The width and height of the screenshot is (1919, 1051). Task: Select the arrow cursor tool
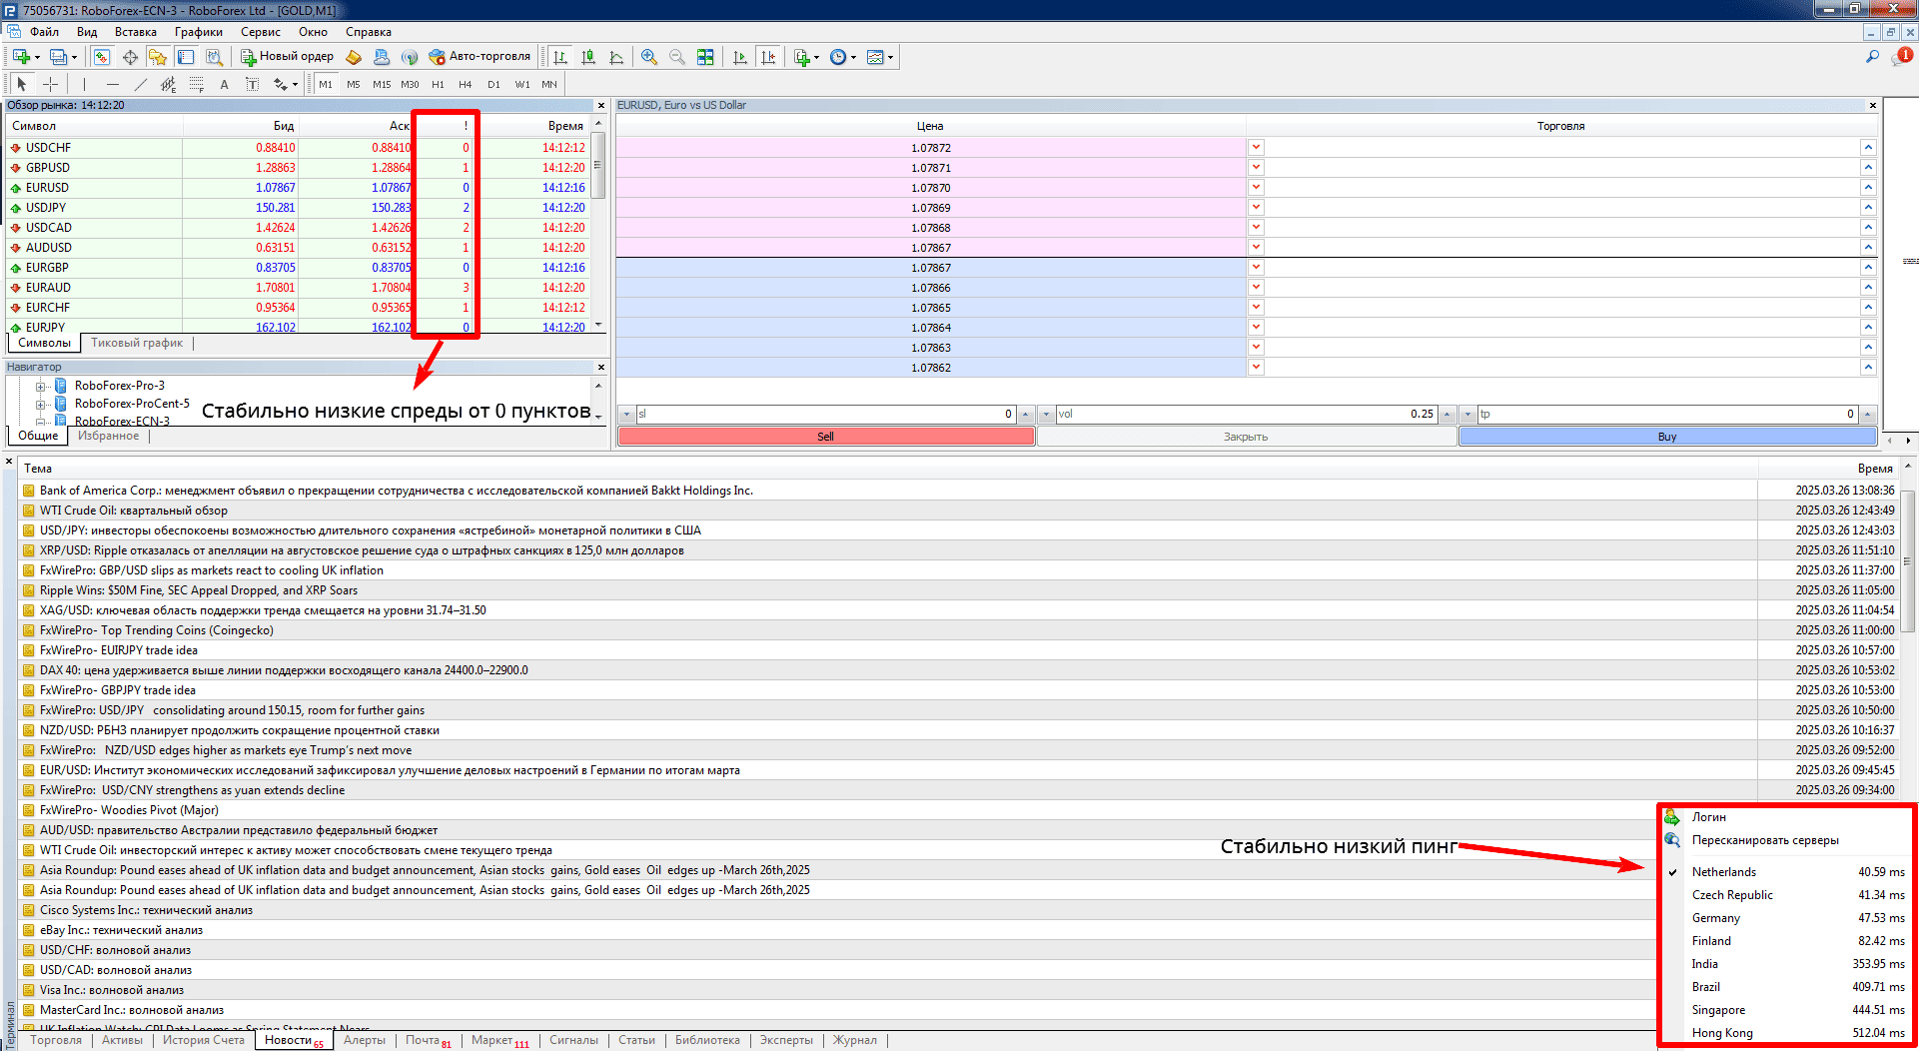tap(22, 84)
